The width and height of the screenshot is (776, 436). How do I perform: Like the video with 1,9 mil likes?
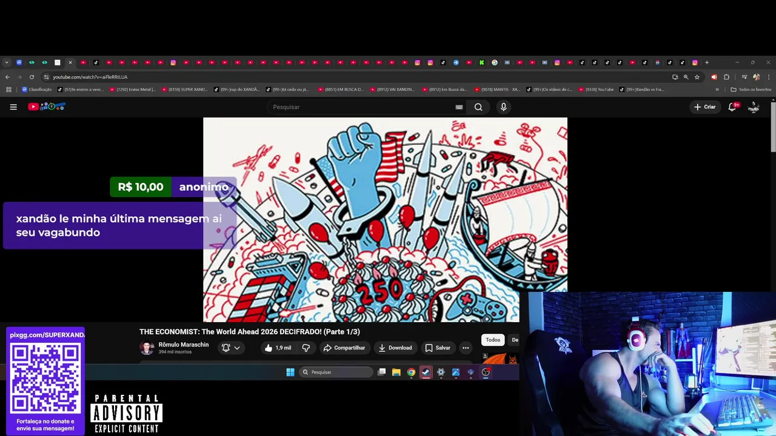[278, 348]
